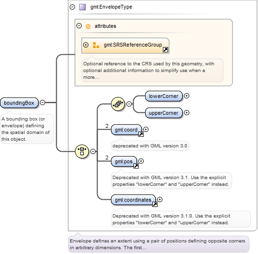Click the 'Envelope defines an extent' description
Screen dimensions: 258x254
[x=159, y=244]
